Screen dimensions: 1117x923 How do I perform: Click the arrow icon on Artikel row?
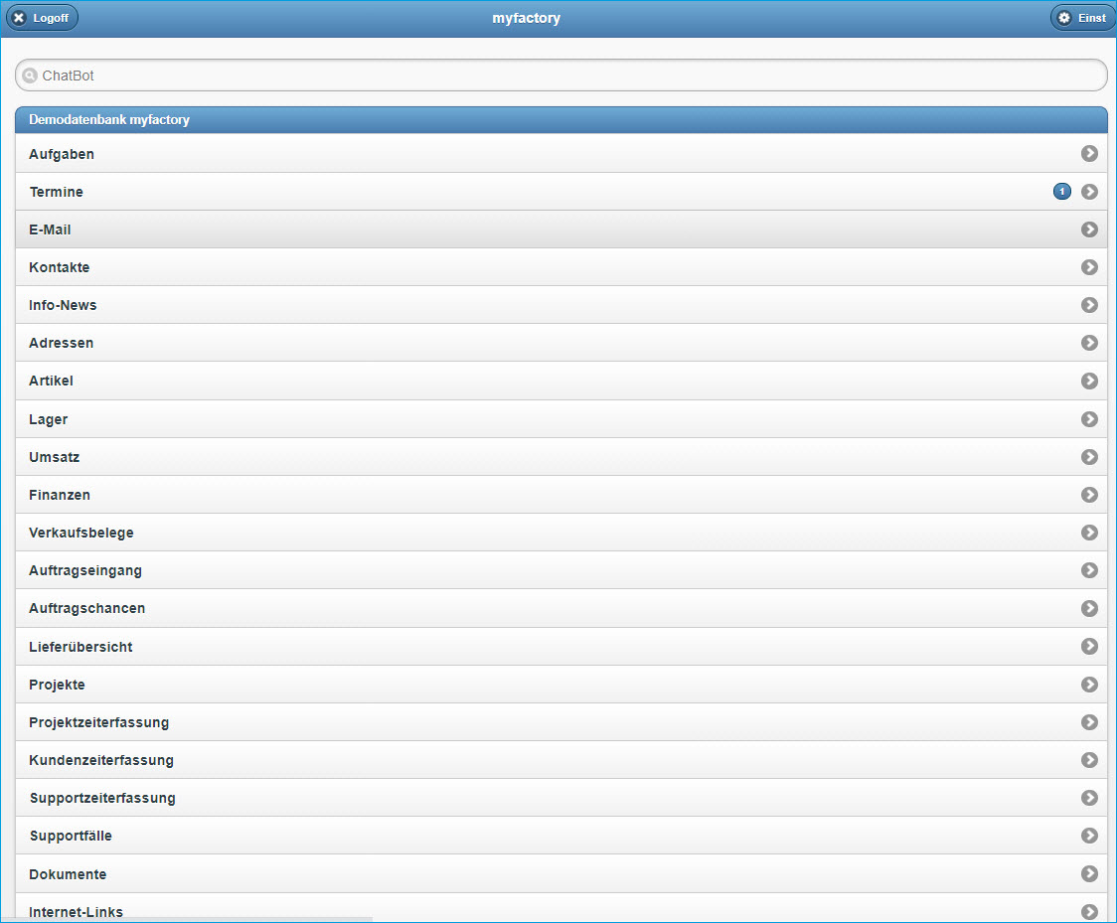click(1089, 381)
